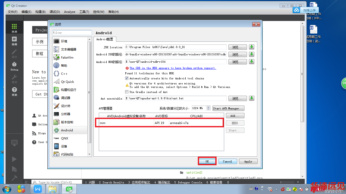Click the broken python support link
The height and width of the screenshot is (194, 346).
click(x=172, y=68)
